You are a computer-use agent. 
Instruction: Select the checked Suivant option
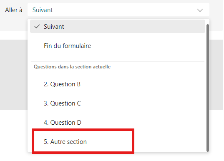pos(118,26)
